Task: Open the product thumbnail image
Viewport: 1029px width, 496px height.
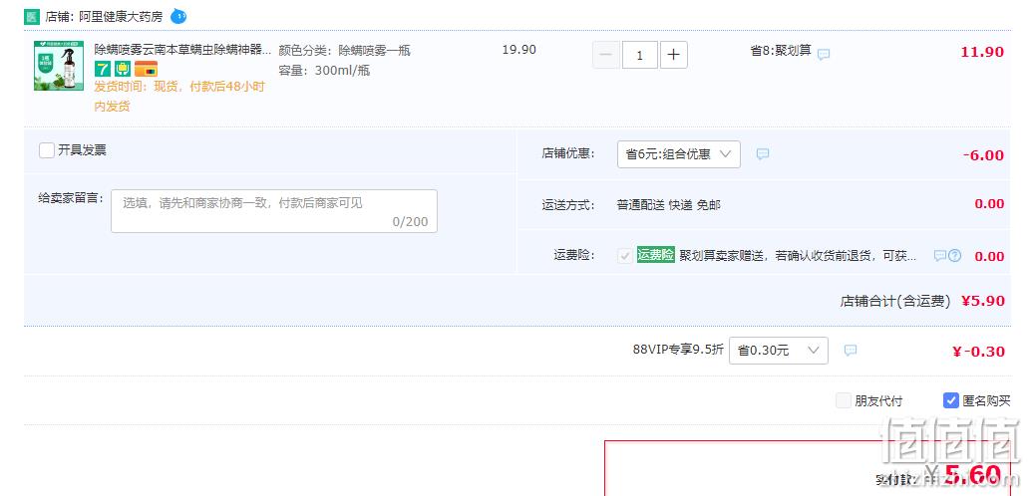Action: pos(59,66)
